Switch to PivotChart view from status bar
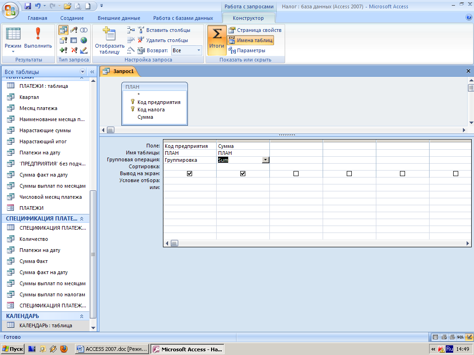Image resolution: width=474 pixels, height=355 pixels. click(x=452, y=337)
